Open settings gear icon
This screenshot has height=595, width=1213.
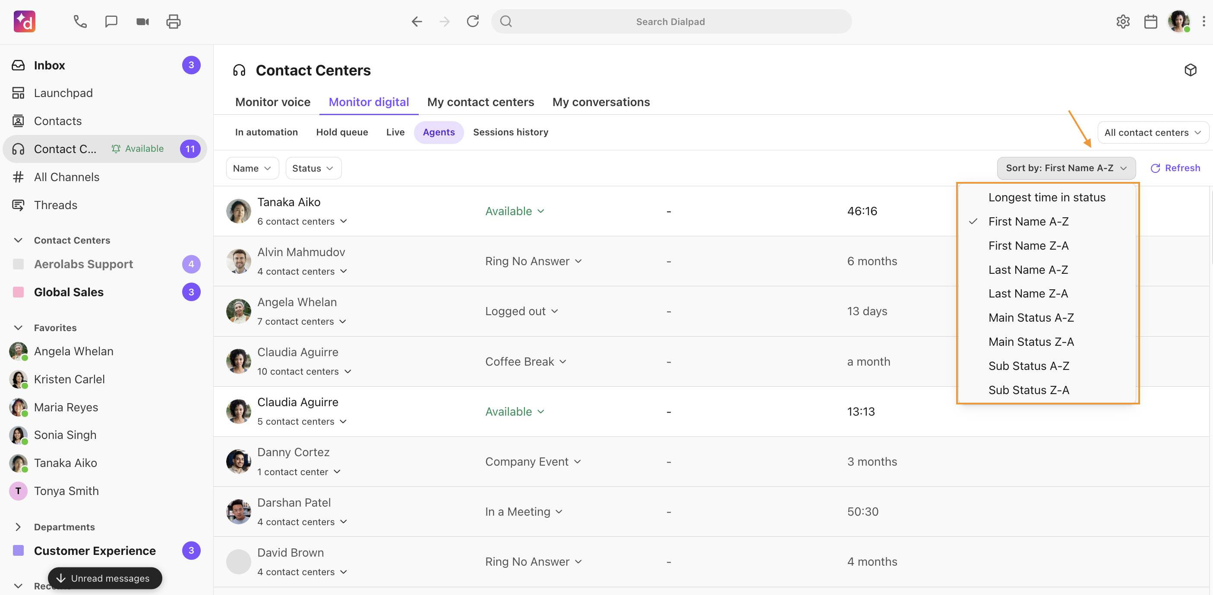[1123, 22]
